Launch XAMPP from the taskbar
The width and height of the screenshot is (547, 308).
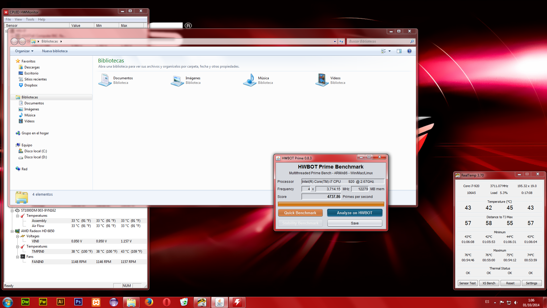tap(96, 302)
